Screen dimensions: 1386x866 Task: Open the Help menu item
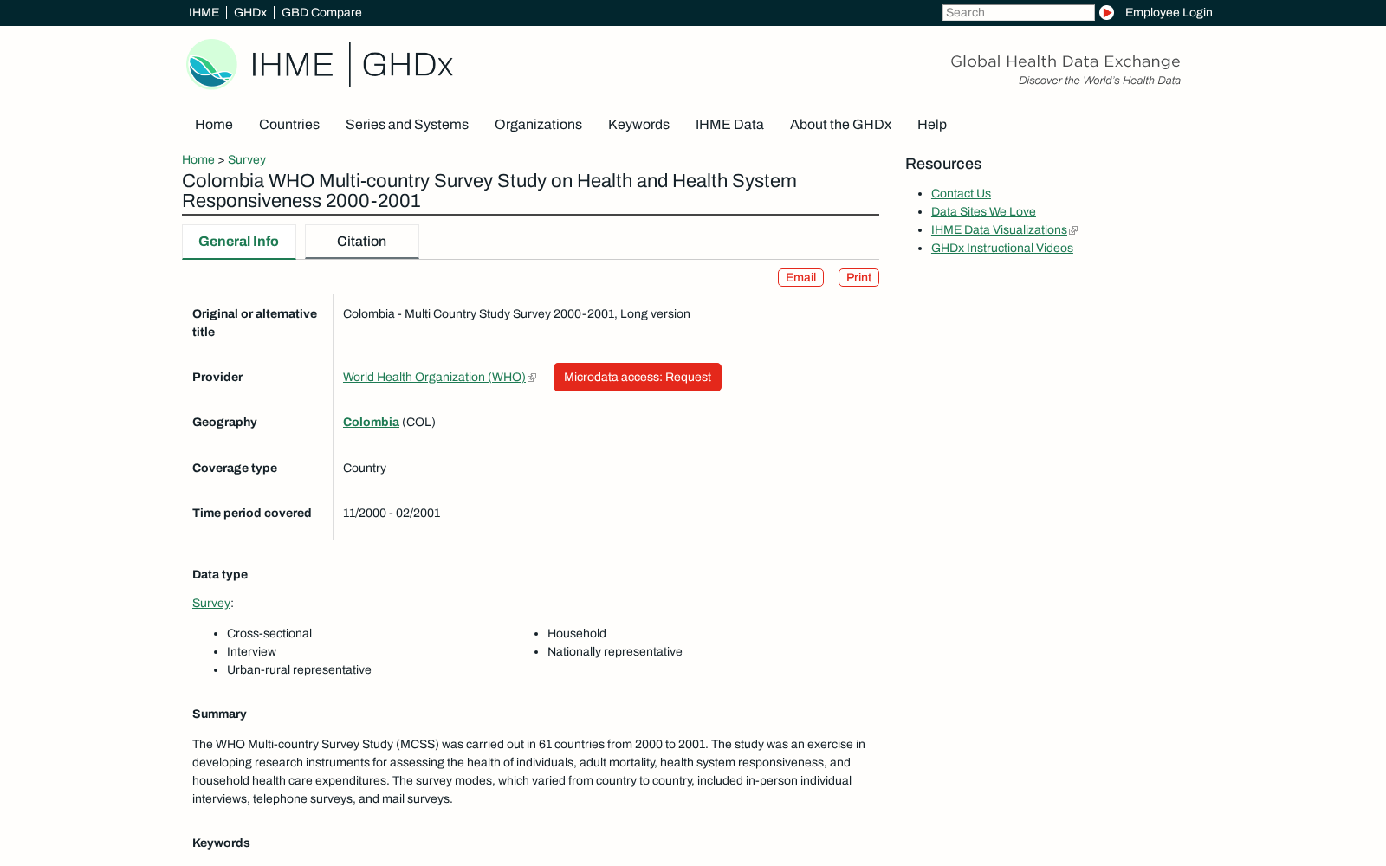[x=932, y=125]
